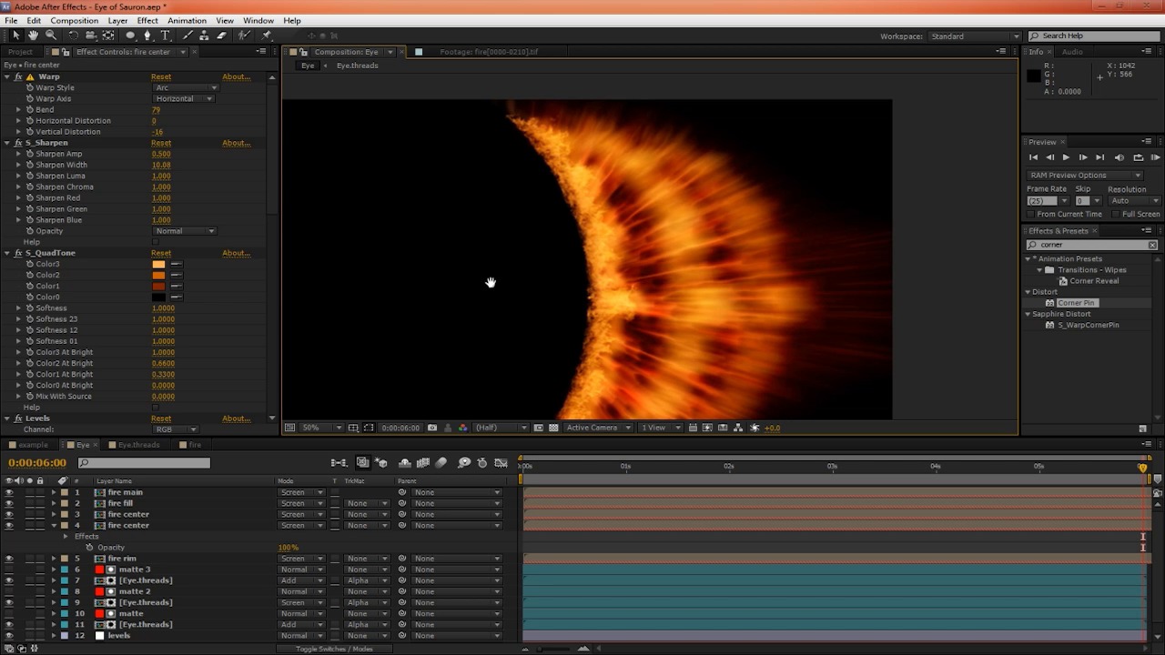The height and width of the screenshot is (655, 1165).
Task: Open the Opacity Normal dropdown
Action: (x=185, y=231)
